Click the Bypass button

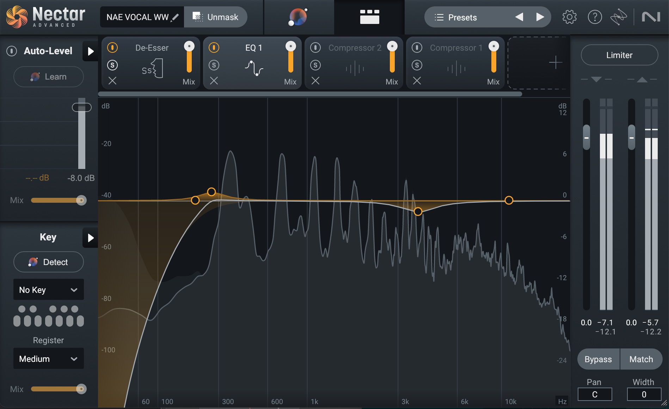pyautogui.click(x=598, y=359)
